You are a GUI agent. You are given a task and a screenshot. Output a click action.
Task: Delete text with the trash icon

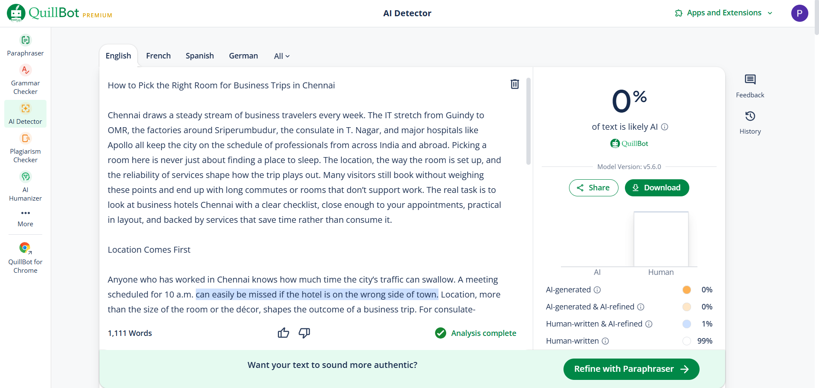point(515,84)
